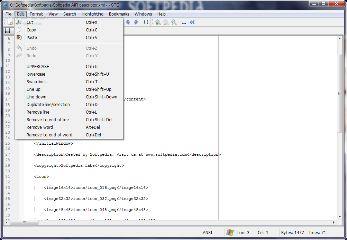Screen dimensions: 347x240
Task: Choose Paste from the Edit menu
Action: tap(69, 38)
